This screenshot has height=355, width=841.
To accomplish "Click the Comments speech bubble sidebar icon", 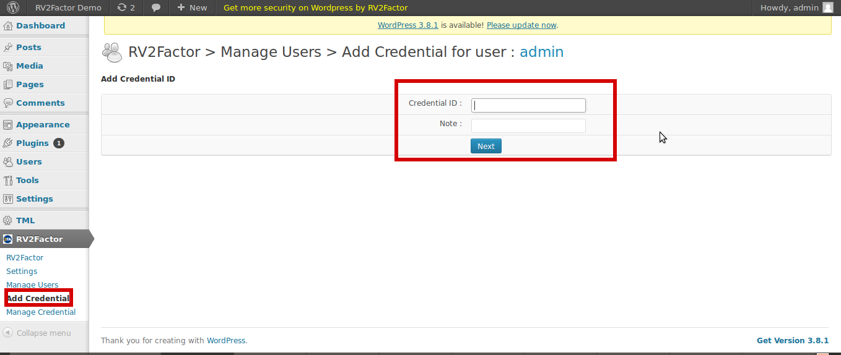I will [x=8, y=103].
